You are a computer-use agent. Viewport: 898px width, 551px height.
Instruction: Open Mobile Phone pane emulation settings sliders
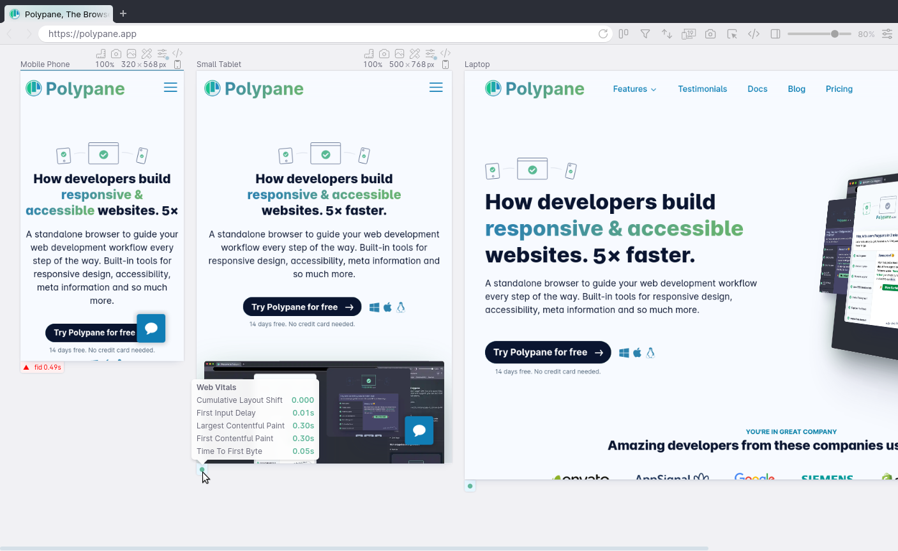point(162,54)
